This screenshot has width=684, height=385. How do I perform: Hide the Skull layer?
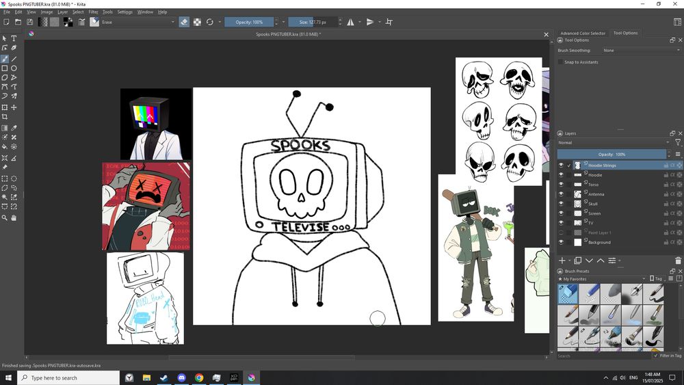[x=561, y=204]
